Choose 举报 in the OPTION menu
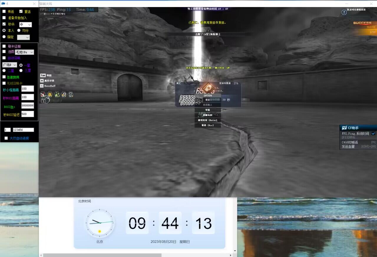Image resolution: width=377 pixels, height=257 pixels. 208,110
